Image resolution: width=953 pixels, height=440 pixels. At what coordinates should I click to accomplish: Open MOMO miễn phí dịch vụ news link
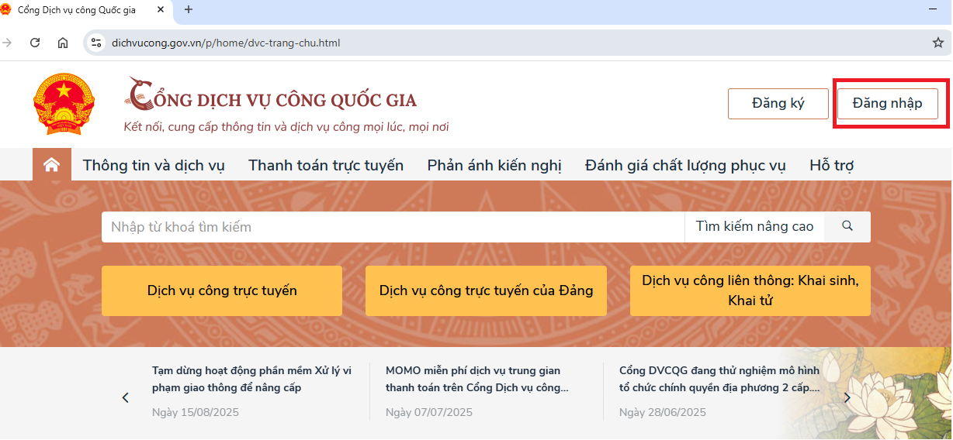476,379
